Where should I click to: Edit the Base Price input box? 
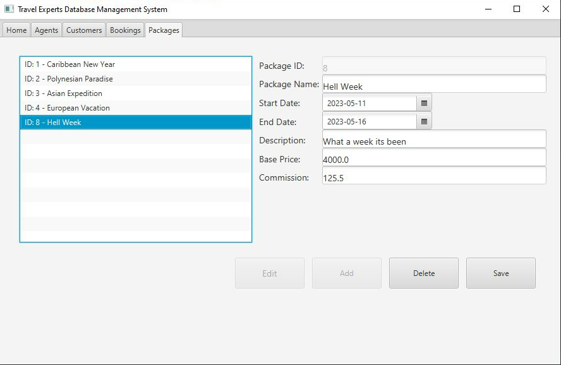tap(433, 158)
